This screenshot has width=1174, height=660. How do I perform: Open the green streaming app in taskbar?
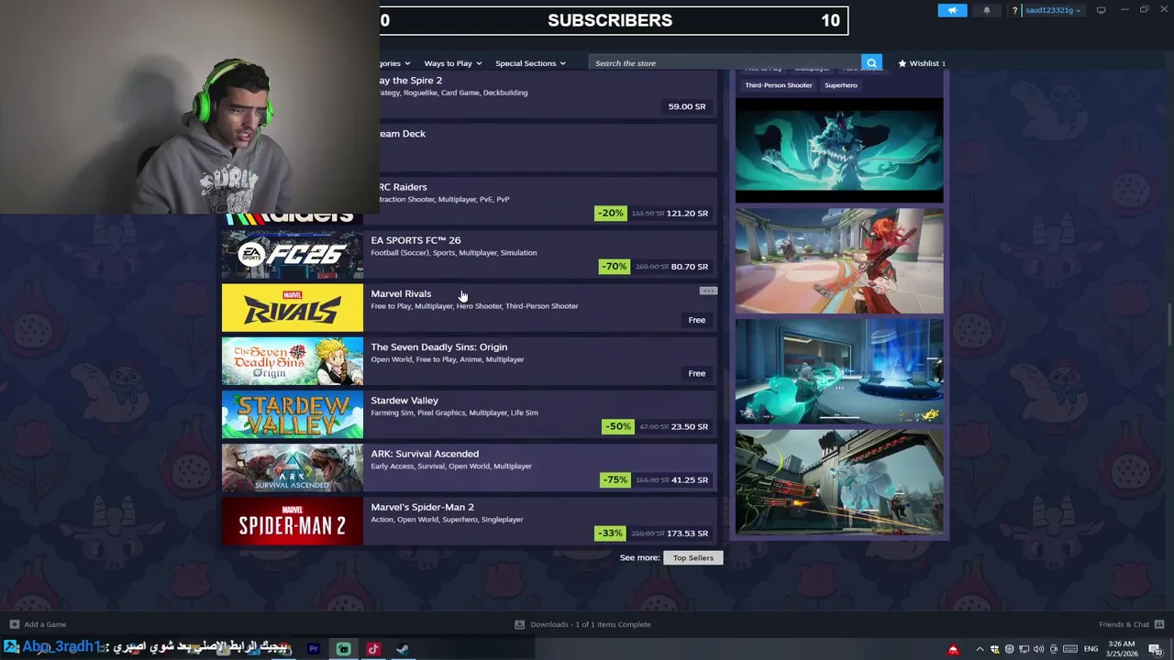(x=343, y=649)
